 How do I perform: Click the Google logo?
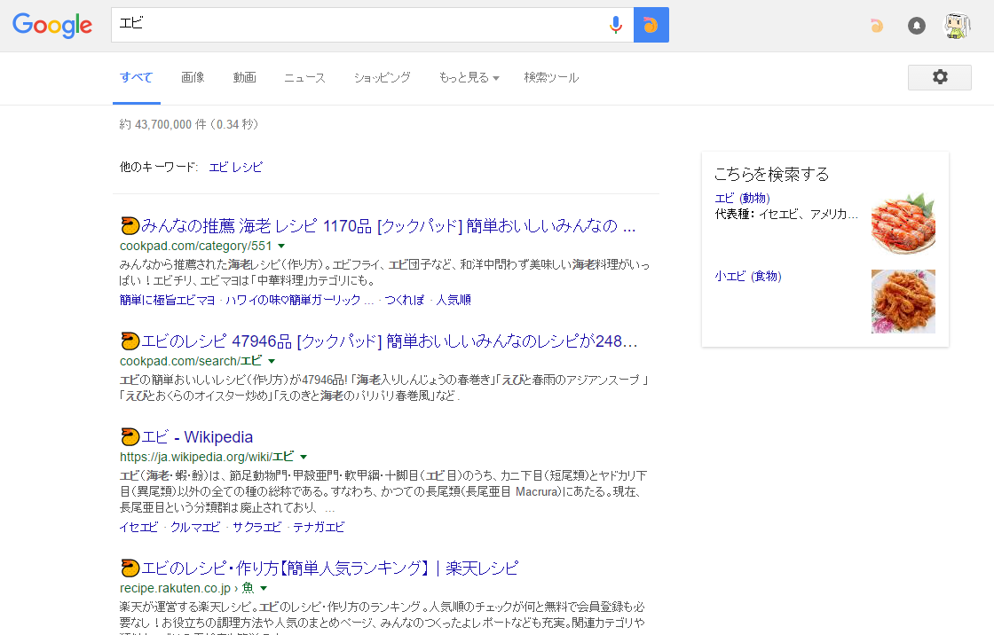click(52, 26)
